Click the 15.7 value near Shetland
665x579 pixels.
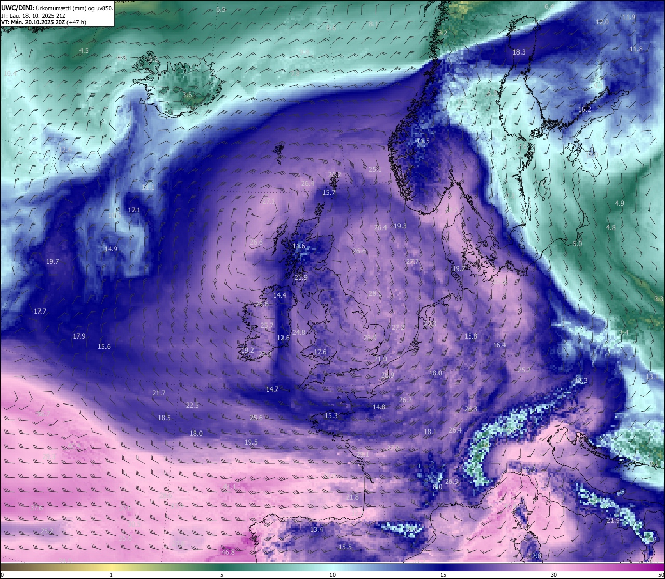point(329,192)
